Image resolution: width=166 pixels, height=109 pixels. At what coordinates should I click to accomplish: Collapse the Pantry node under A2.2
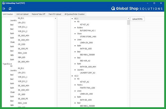(75, 85)
